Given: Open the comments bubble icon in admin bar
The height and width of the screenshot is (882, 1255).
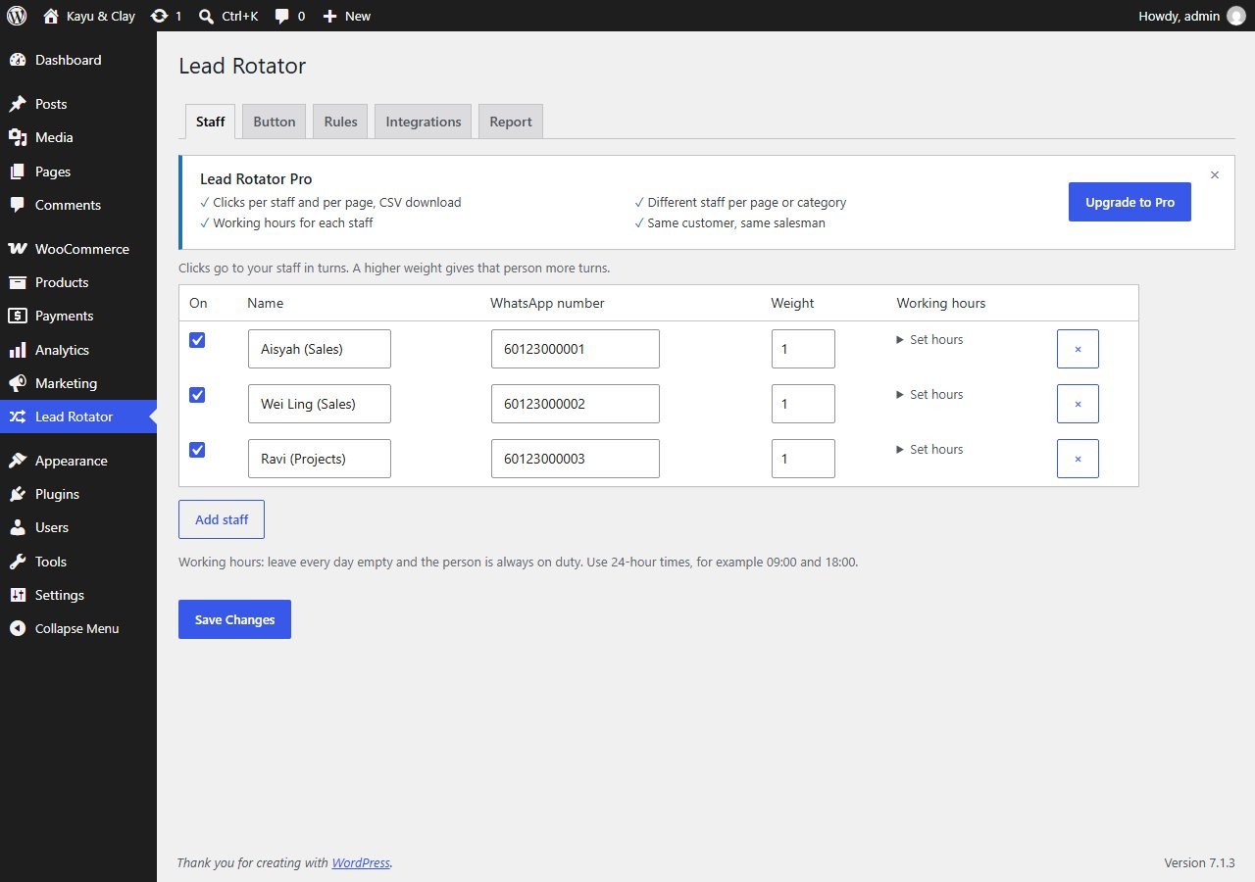Looking at the screenshot, I should coord(282,16).
